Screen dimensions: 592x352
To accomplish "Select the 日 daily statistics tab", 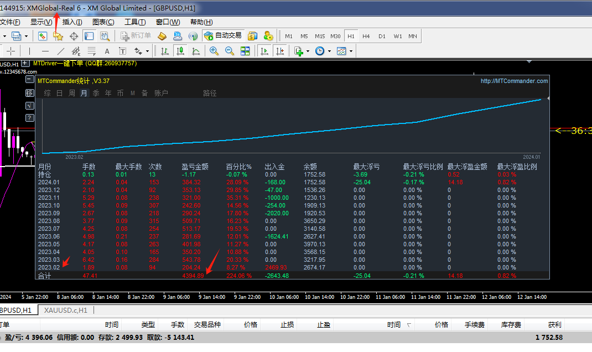I will (x=59, y=93).
